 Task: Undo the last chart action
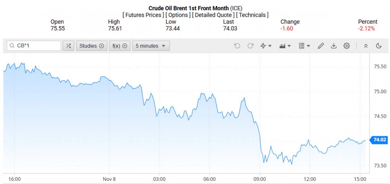pyautogui.click(x=237, y=46)
